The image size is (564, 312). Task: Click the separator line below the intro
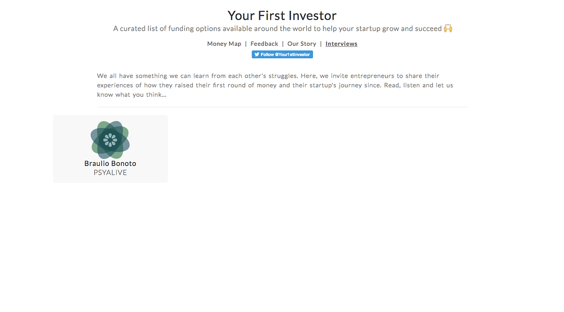tap(282, 106)
